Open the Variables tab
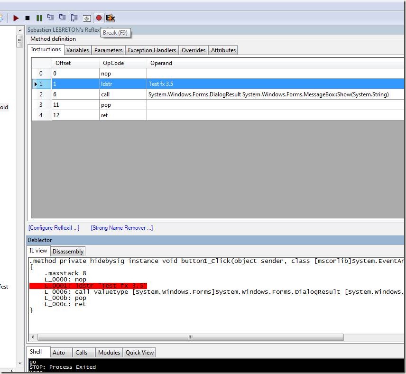This screenshot has height=374, width=406. (77, 50)
